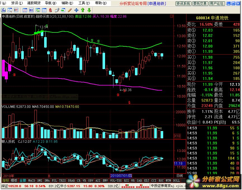Open the 资讯(I) menu
Screen dimensions: 242x190
coord(17,3)
